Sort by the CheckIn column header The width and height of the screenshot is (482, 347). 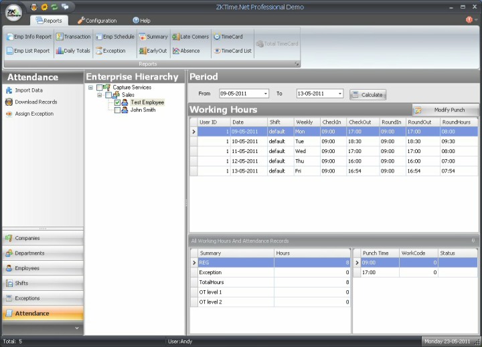click(x=333, y=122)
